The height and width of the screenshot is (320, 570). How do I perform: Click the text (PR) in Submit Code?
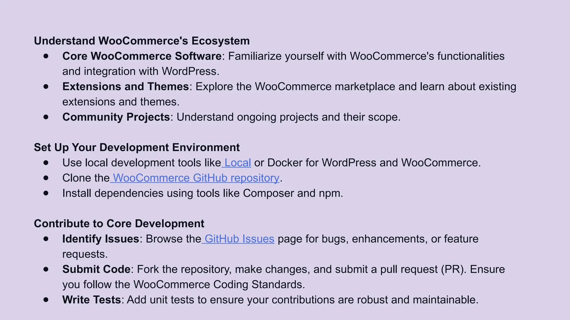[x=453, y=269]
